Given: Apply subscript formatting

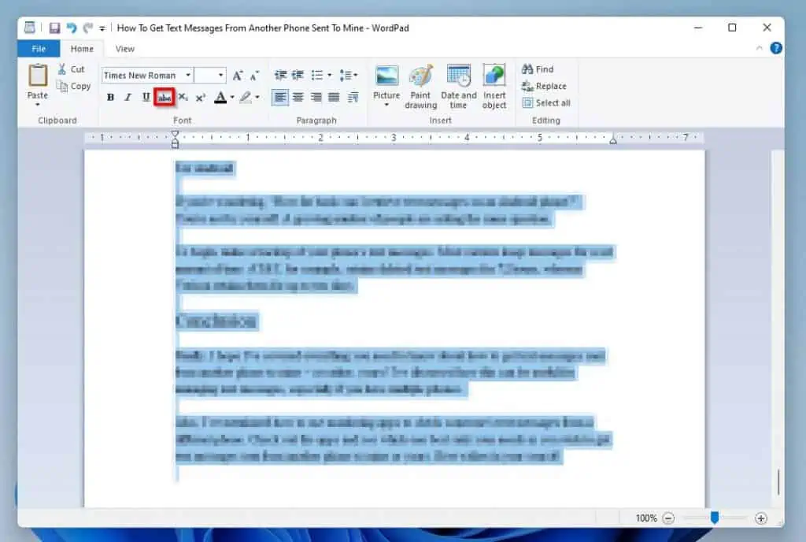Looking at the screenshot, I should pos(182,97).
